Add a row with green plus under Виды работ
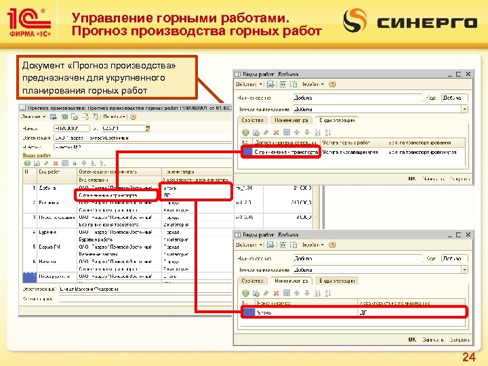488x366 pixels. (x=27, y=163)
